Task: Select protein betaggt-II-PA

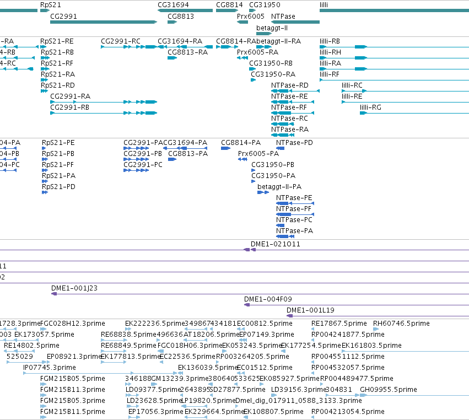Action: 279,187
